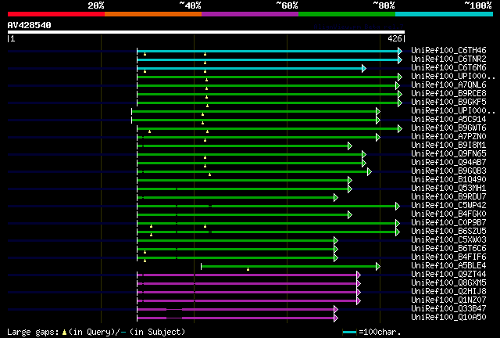The height and width of the screenshot is (338, 500).
Task: Click the arrowhead ending the UniRef100_A5BLE4 bar
Action: click(378, 267)
